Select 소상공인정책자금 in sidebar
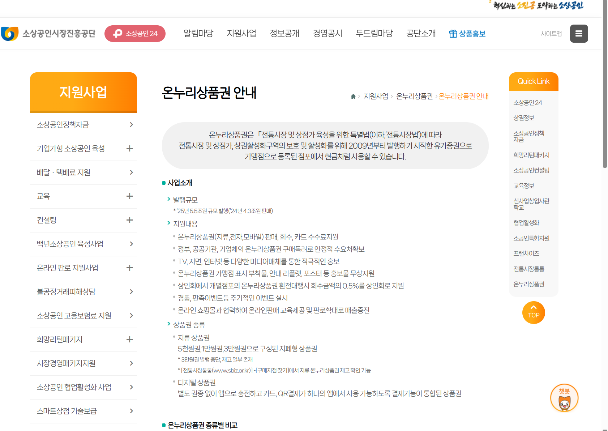The height and width of the screenshot is (431, 608). [84, 125]
